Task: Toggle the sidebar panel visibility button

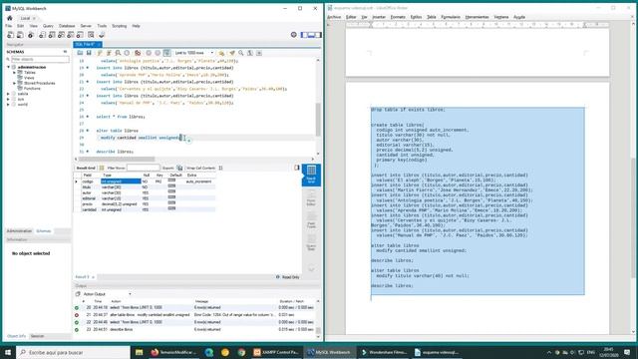Action: click(304, 35)
